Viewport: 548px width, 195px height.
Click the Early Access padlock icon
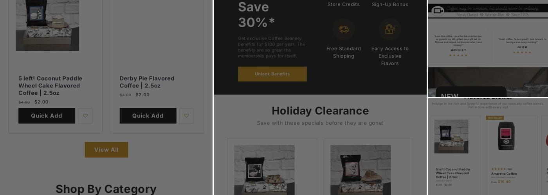pos(390,29)
